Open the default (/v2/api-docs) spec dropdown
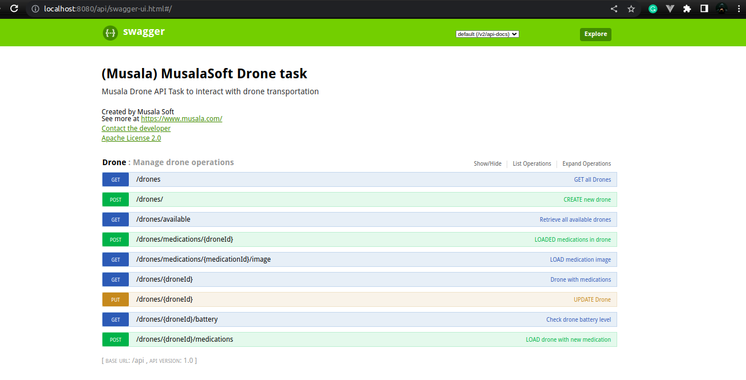The width and height of the screenshot is (746, 380). [x=487, y=34]
